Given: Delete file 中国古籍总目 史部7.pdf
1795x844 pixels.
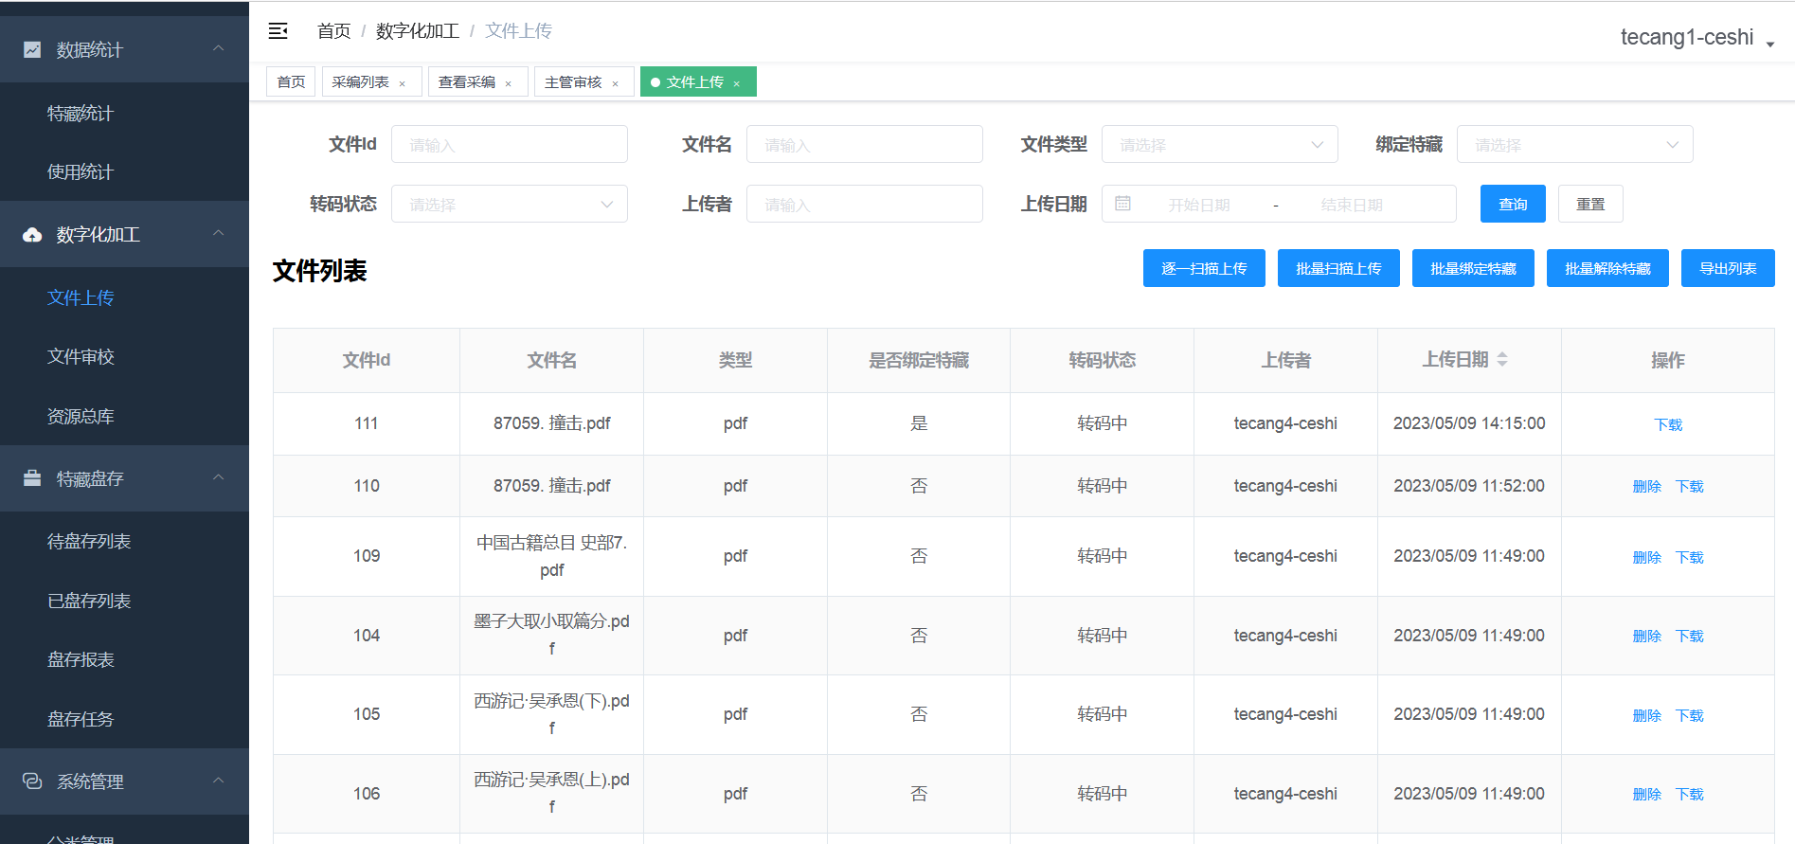Looking at the screenshot, I should pyautogui.click(x=1647, y=557).
